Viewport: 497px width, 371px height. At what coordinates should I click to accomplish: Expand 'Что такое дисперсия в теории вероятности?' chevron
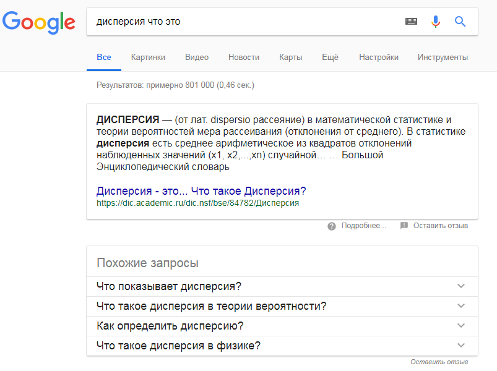point(461,306)
